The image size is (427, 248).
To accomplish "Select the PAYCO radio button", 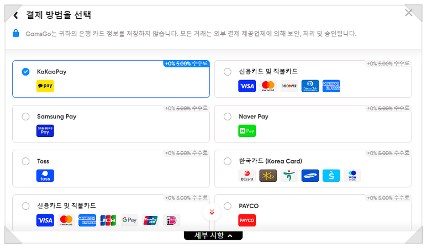I will click(228, 206).
